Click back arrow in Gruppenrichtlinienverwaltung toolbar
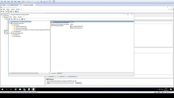The image size is (174, 98). click(1, 11)
